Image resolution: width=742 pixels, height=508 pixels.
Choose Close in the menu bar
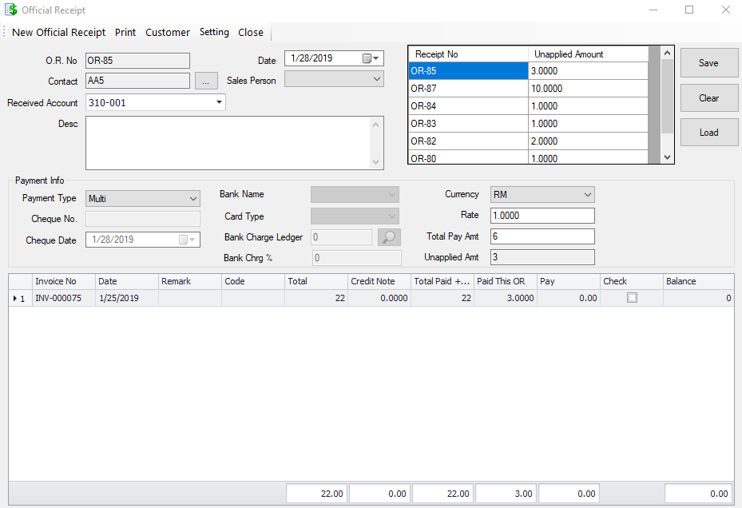[x=251, y=32]
